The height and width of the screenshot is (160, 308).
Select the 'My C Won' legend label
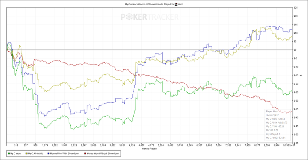pyautogui.click(x=15, y=154)
